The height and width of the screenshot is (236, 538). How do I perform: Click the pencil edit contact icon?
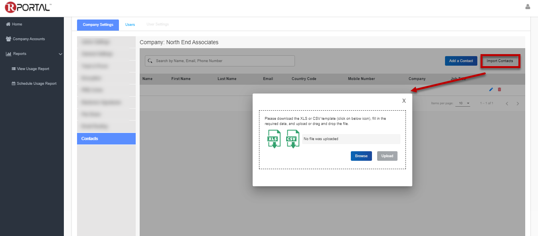(x=491, y=90)
